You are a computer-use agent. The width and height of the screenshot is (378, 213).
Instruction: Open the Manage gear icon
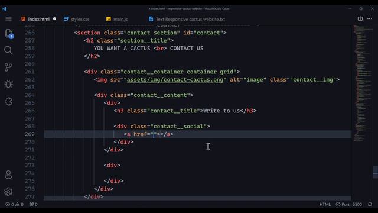(x=8, y=192)
